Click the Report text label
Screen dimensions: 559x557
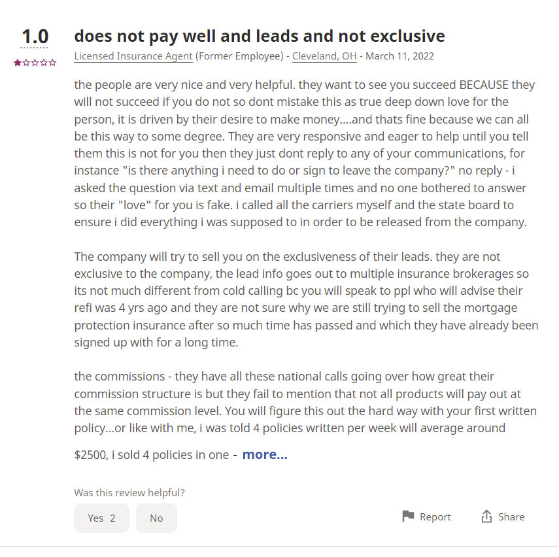(x=435, y=516)
